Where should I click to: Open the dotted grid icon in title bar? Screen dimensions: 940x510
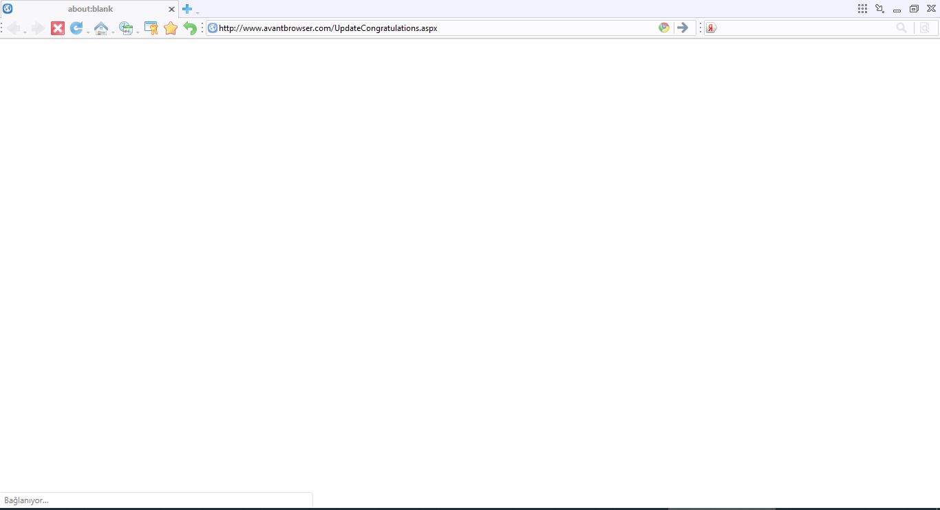863,9
